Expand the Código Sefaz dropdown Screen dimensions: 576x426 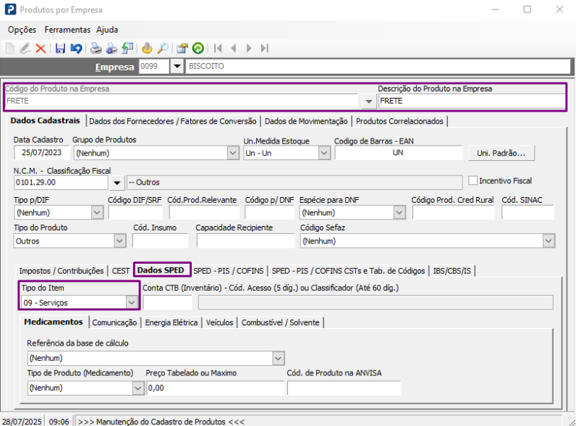[549, 241]
